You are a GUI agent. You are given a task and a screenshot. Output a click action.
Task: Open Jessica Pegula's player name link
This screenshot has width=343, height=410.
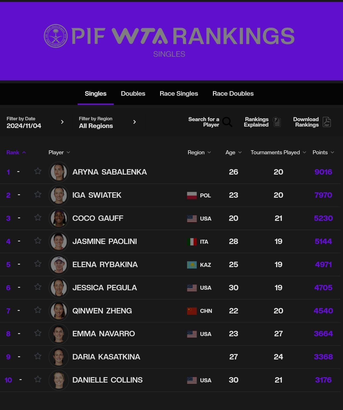tap(105, 288)
